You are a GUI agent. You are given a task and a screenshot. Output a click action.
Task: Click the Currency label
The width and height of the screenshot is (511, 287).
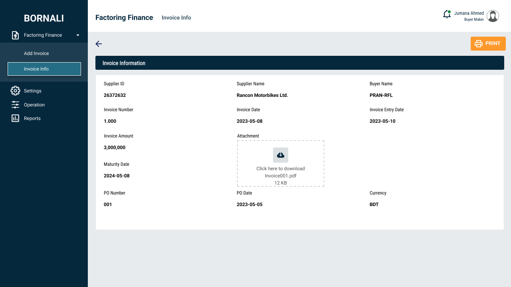(x=378, y=193)
